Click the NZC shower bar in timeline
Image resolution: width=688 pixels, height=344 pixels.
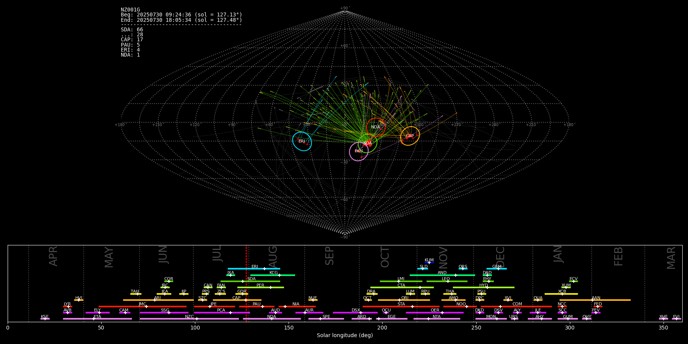189,319
